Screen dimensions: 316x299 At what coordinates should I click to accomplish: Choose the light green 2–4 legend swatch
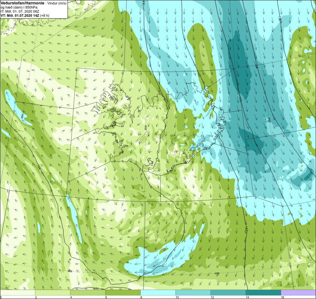point(53,293)
